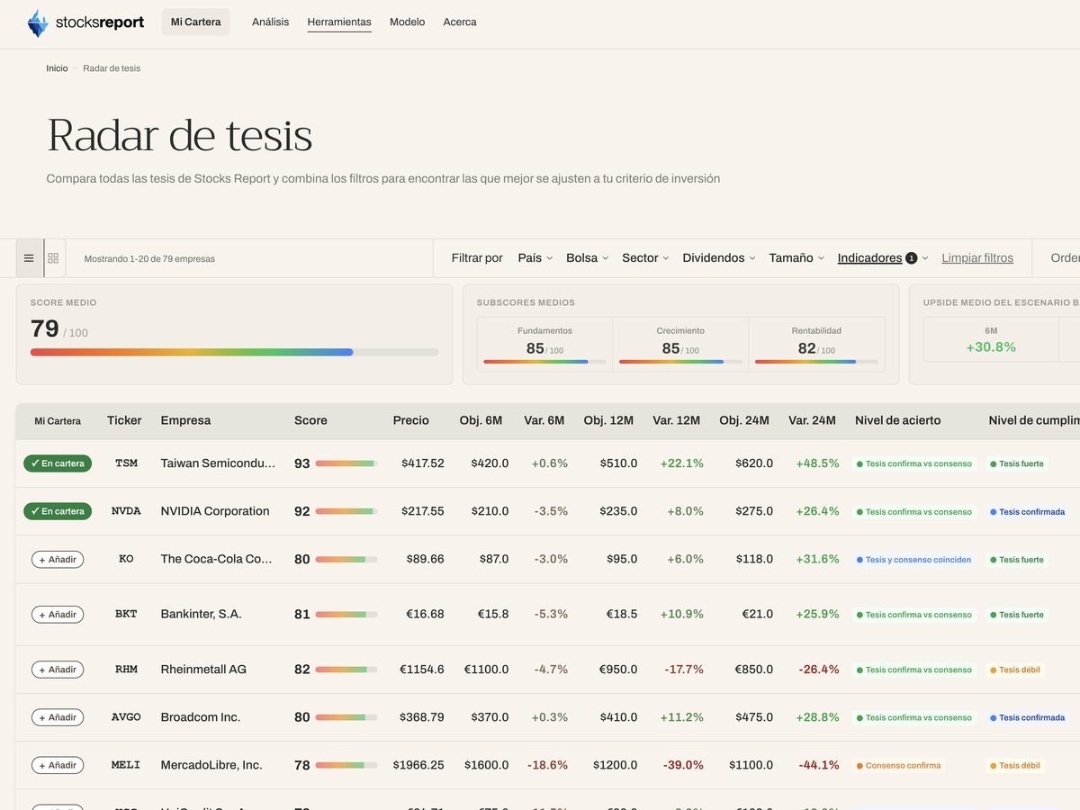
Task: Open Broadcom Inc. company name
Action: pyautogui.click(x=201, y=717)
